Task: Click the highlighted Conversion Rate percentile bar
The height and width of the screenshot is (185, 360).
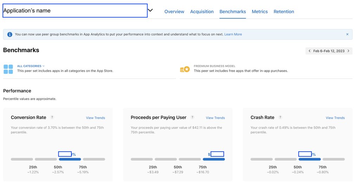Action: pyautogui.click(x=70, y=159)
